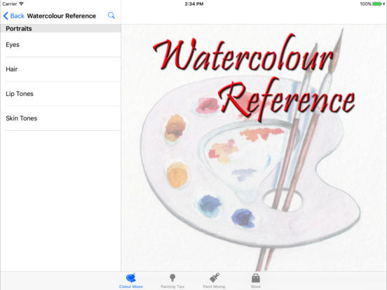Select the Eyes list entry
The height and width of the screenshot is (290, 387).
tap(60, 45)
